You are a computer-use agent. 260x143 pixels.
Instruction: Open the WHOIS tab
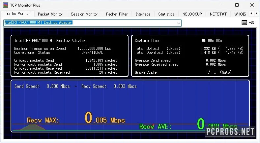click(240, 14)
